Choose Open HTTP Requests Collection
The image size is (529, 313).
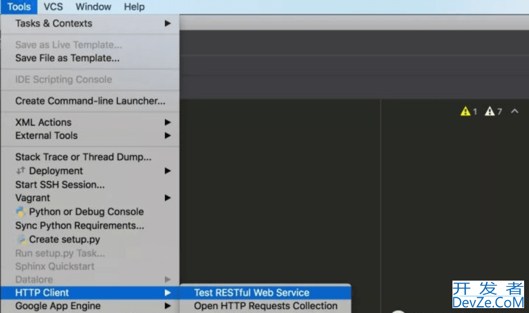(x=265, y=306)
